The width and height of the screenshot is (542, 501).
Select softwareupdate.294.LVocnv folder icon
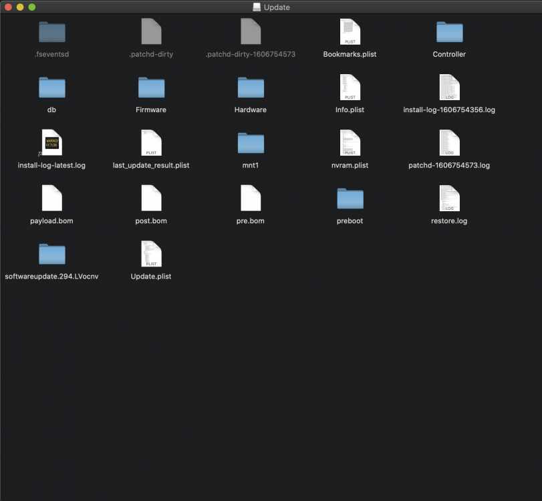tap(52, 254)
